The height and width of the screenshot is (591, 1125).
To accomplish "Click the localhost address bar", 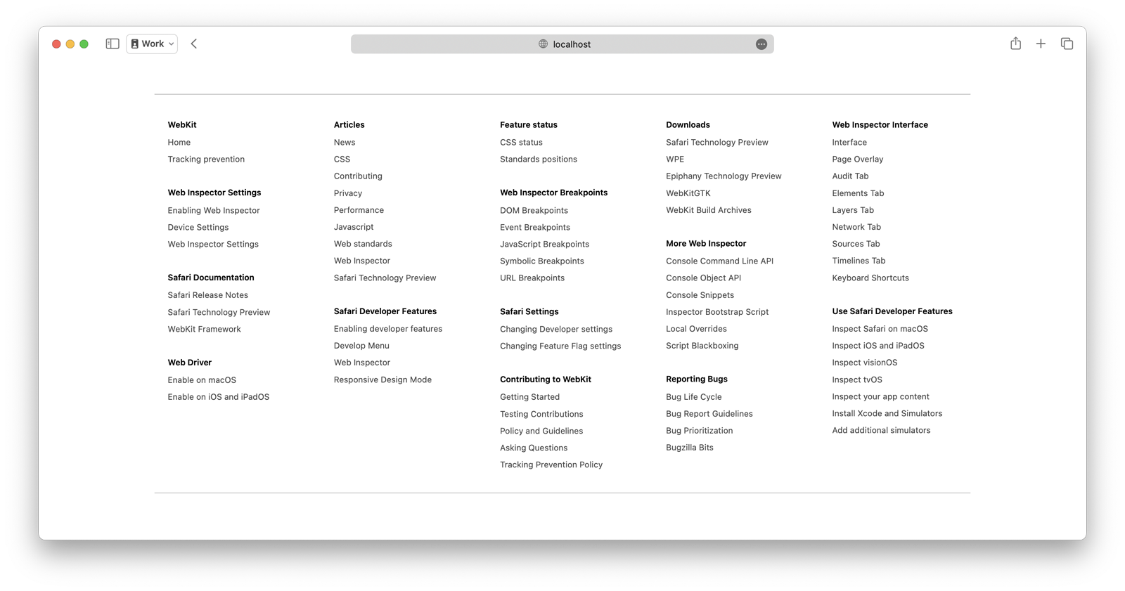I will (x=562, y=44).
